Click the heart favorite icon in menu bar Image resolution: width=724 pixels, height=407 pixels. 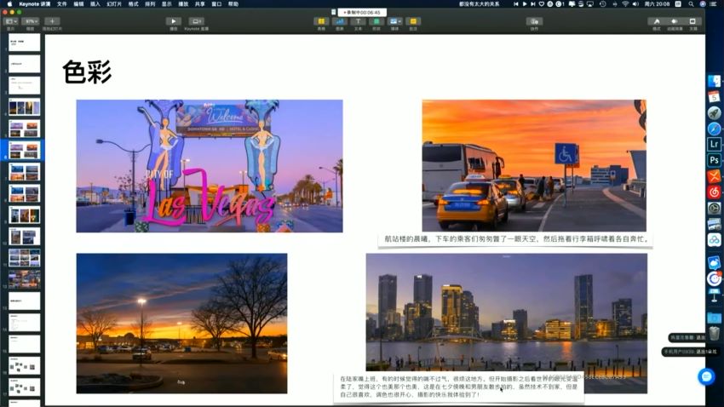(542, 3)
